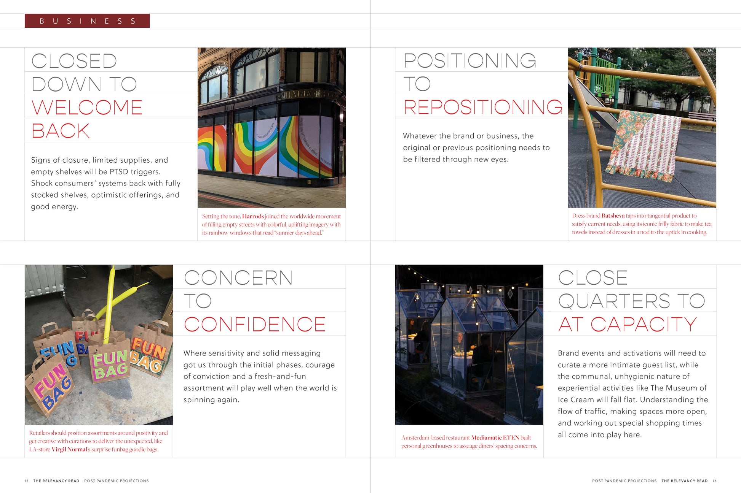Click the 'CLOSE' heading word
The image size is (741, 493).
(x=593, y=278)
